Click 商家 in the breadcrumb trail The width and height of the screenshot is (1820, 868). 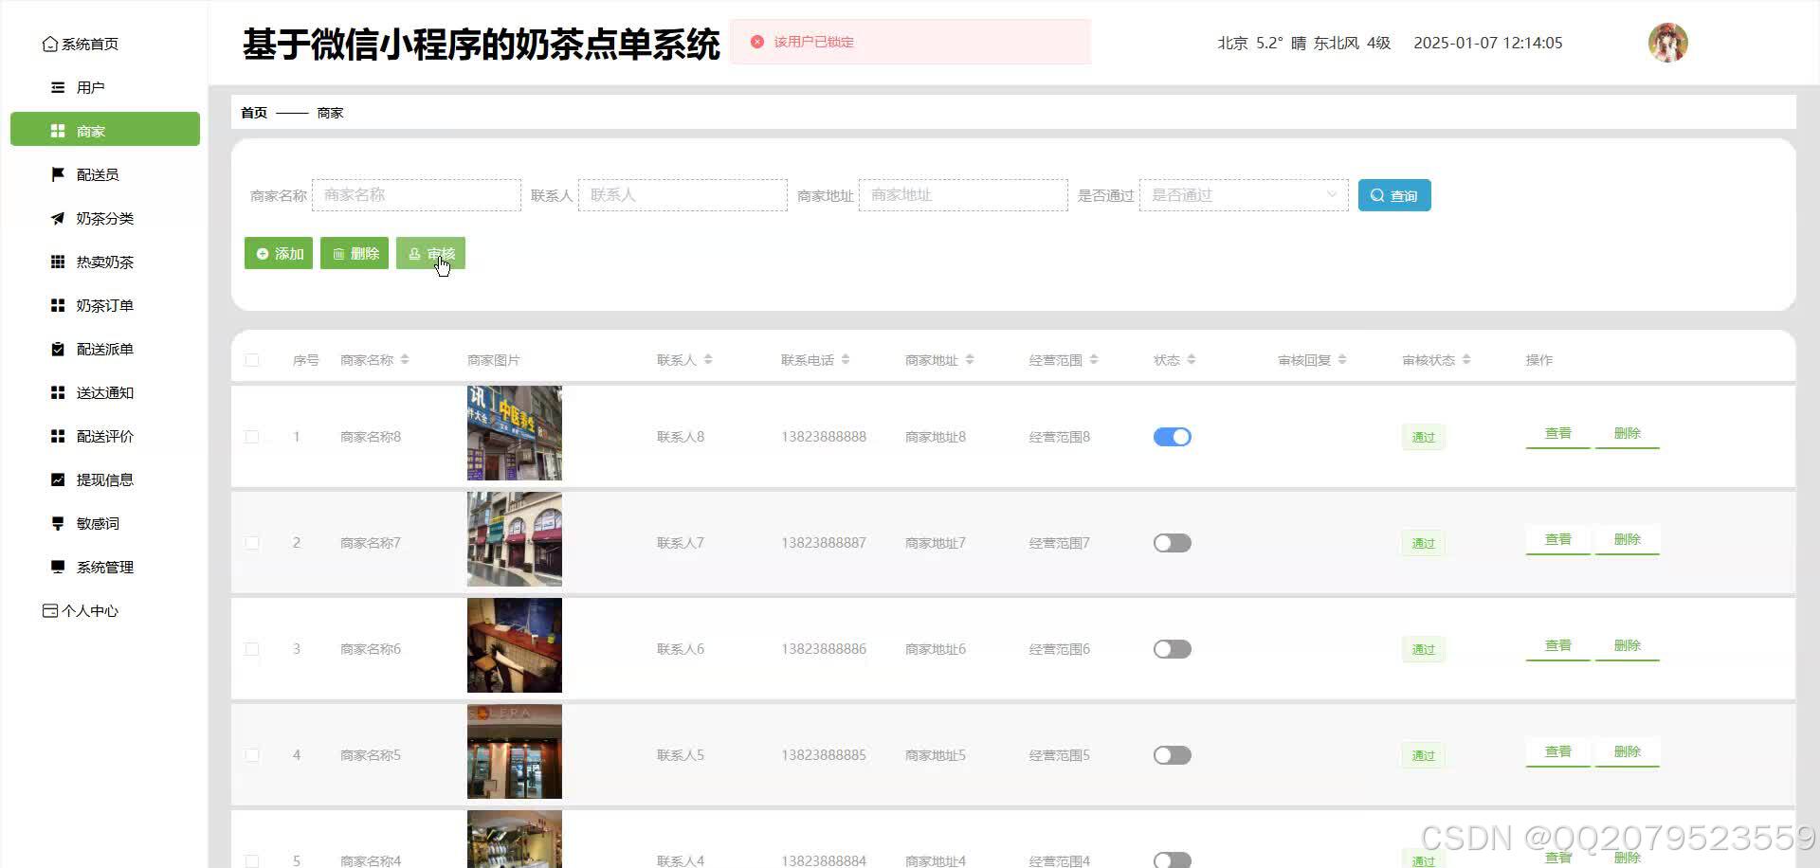coord(330,112)
